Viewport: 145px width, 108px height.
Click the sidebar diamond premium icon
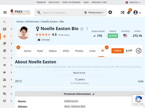pos(5,101)
